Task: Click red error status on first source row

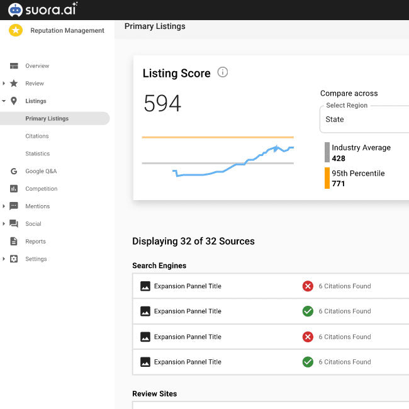Action: pos(308,286)
